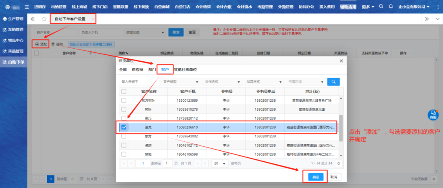
Task: Uncheck the checked 诺梵 row checkbox
Action: (124, 128)
